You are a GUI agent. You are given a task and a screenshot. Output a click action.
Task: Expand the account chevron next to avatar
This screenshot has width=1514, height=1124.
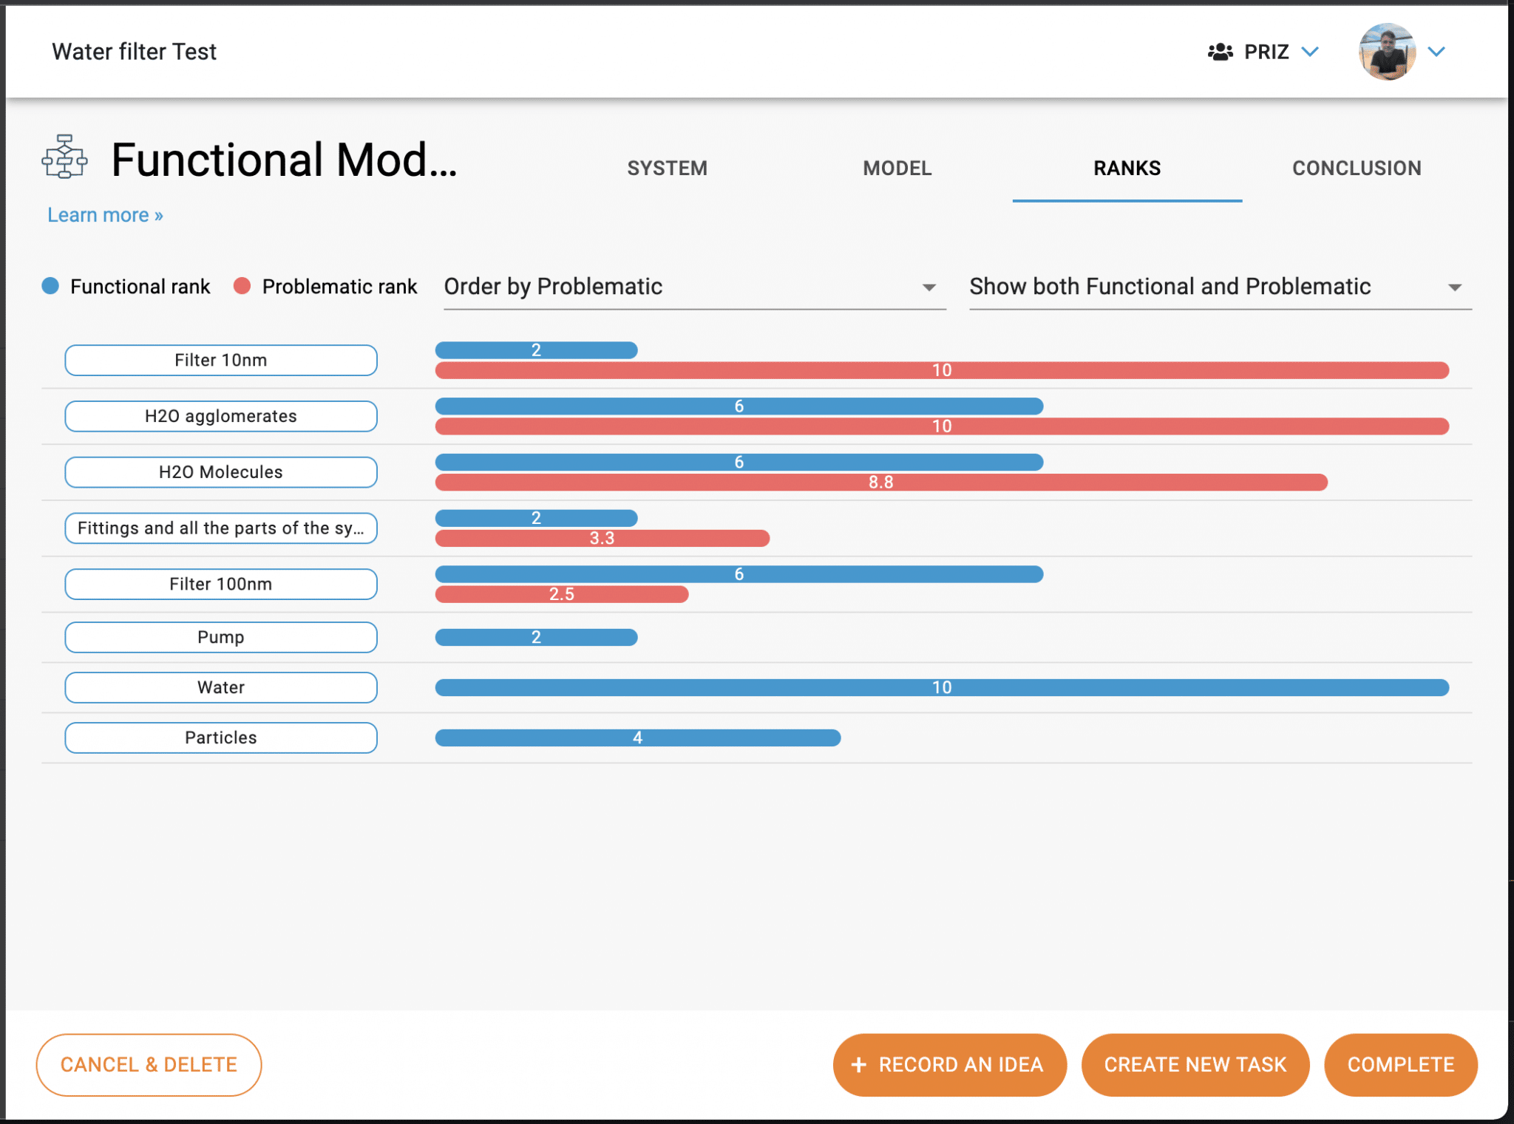[x=1435, y=52]
